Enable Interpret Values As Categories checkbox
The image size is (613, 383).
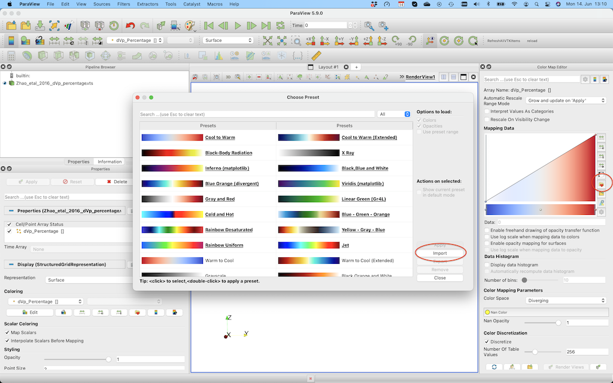click(x=487, y=111)
